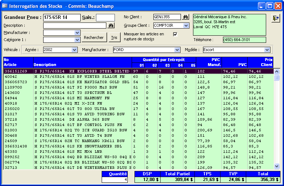Open the Modèle Escort dropdown

[x=267, y=50]
